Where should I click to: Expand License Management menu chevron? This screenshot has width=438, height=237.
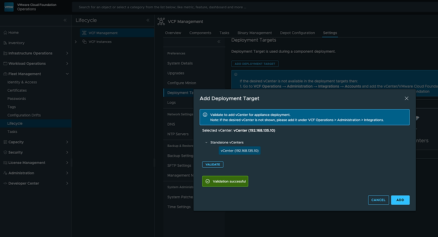[67, 163]
